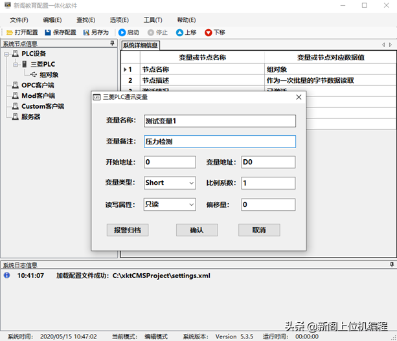
Task: Click the PLC设备 node icon
Action: (16, 54)
